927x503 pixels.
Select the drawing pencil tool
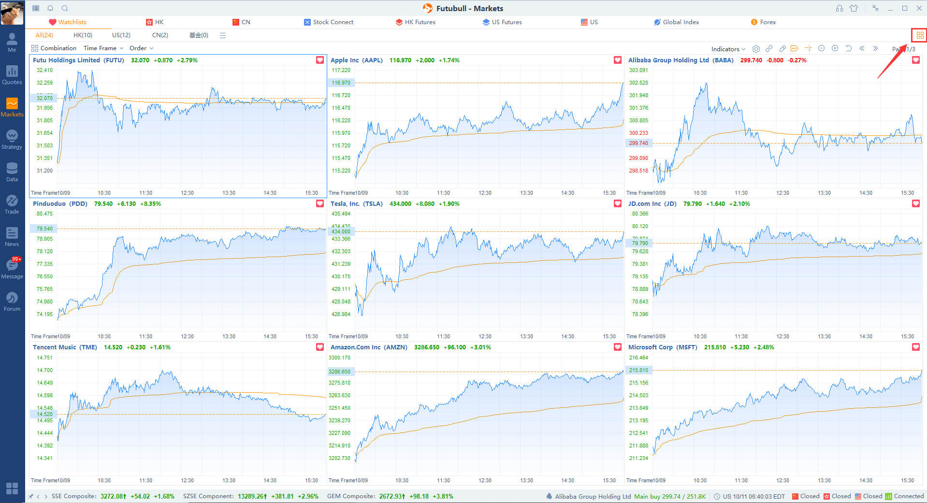tap(782, 49)
